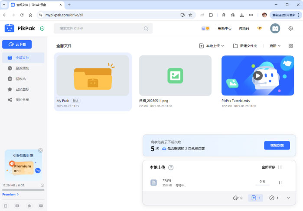Click the help icon beside 本地上传 panel title

point(171,168)
